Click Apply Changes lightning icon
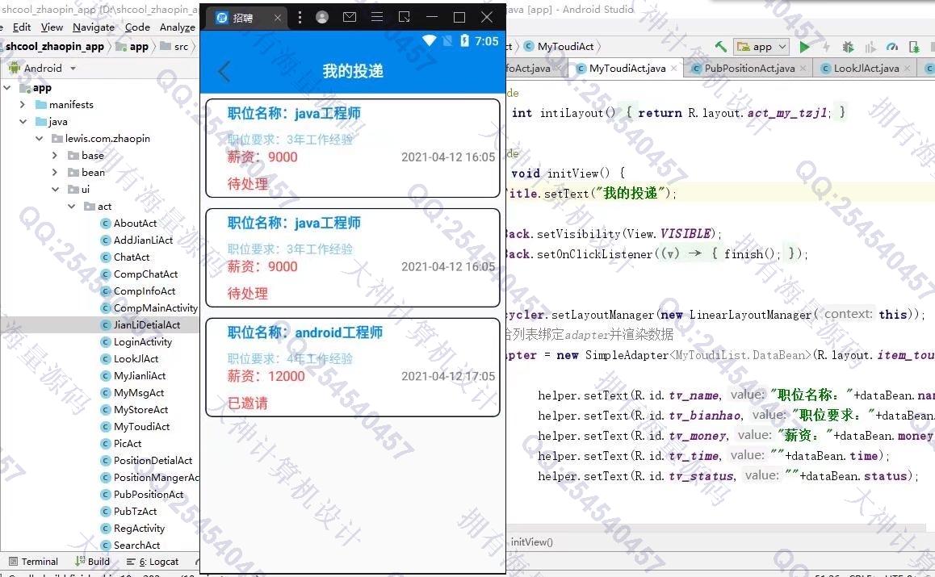The height and width of the screenshot is (577, 935). tap(826, 47)
